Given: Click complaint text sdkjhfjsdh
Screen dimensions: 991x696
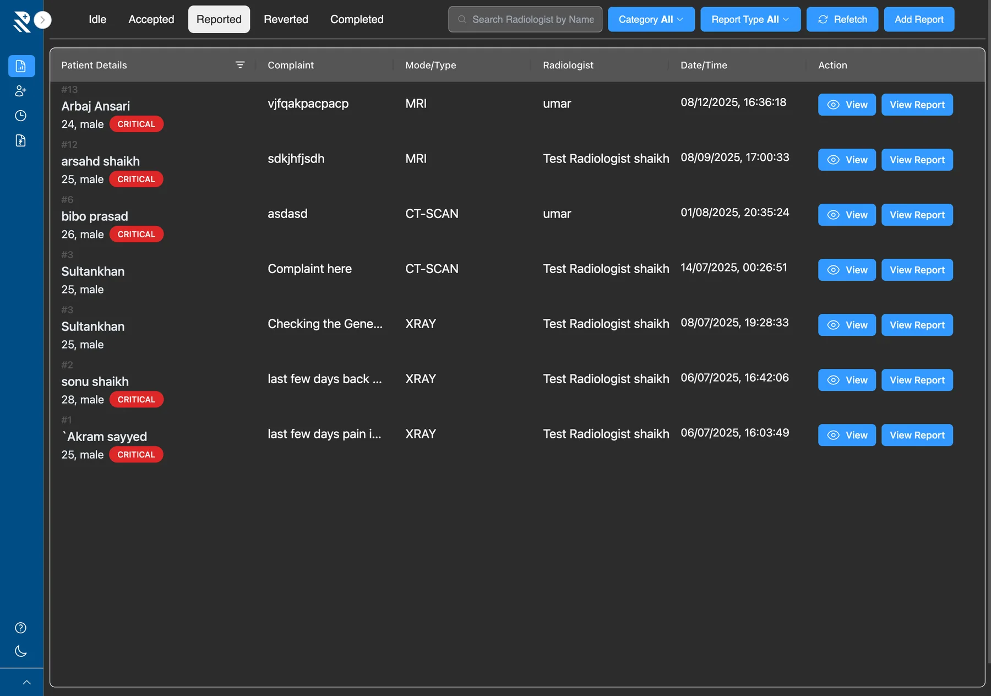Looking at the screenshot, I should [296, 159].
